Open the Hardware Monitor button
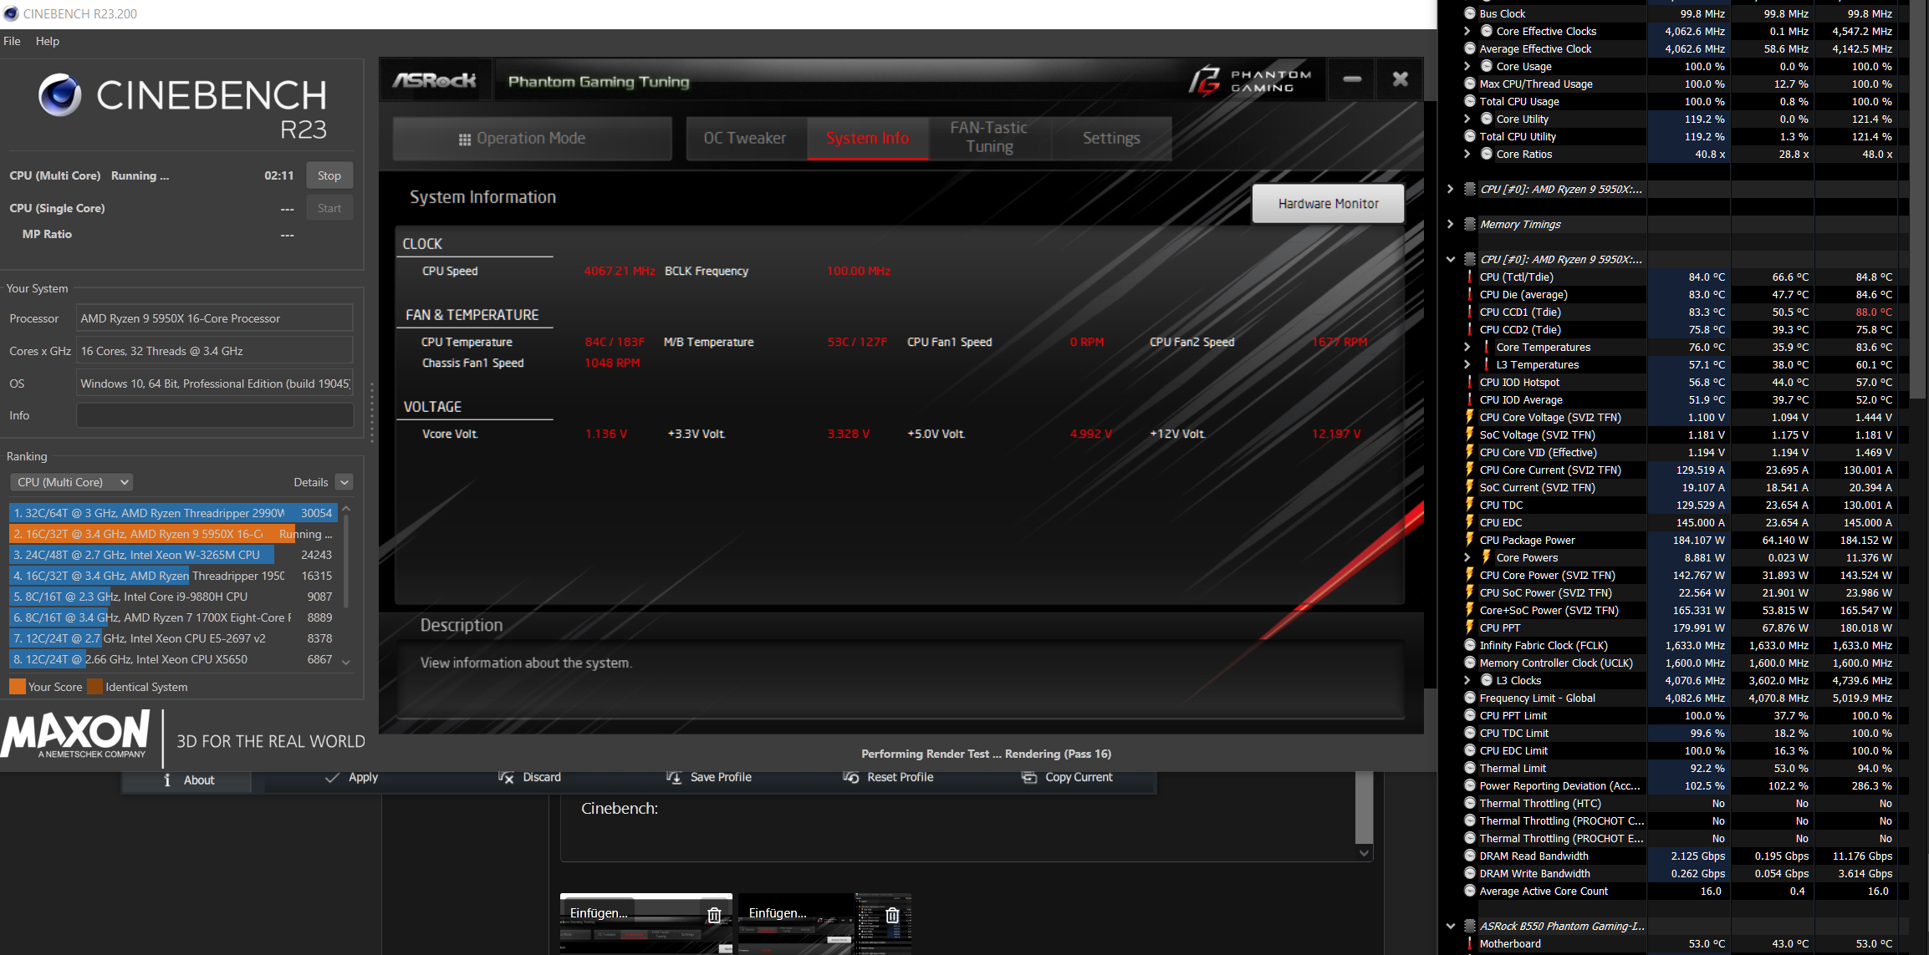The height and width of the screenshot is (955, 1929). tap(1327, 204)
